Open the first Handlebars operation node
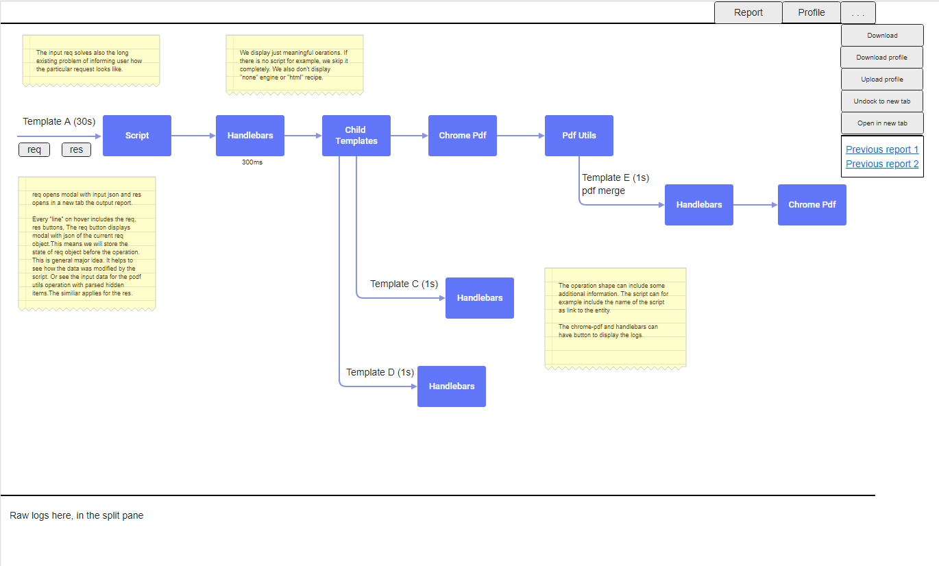The width and height of the screenshot is (939, 566). click(249, 135)
